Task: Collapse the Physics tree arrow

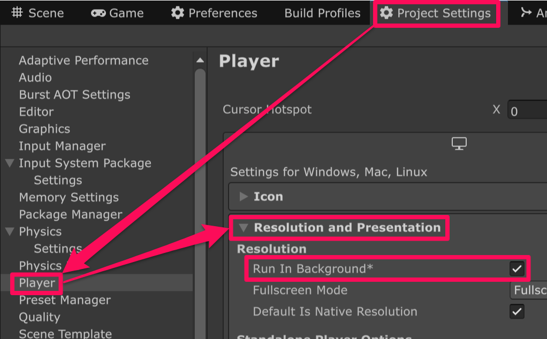Action: [x=10, y=232]
